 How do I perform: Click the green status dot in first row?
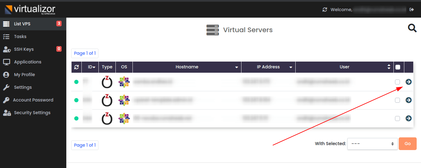(76, 82)
